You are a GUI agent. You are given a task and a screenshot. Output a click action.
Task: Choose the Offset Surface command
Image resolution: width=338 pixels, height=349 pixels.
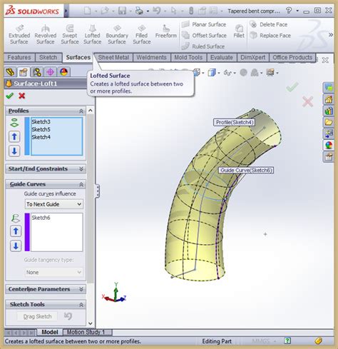pyautogui.click(x=204, y=36)
